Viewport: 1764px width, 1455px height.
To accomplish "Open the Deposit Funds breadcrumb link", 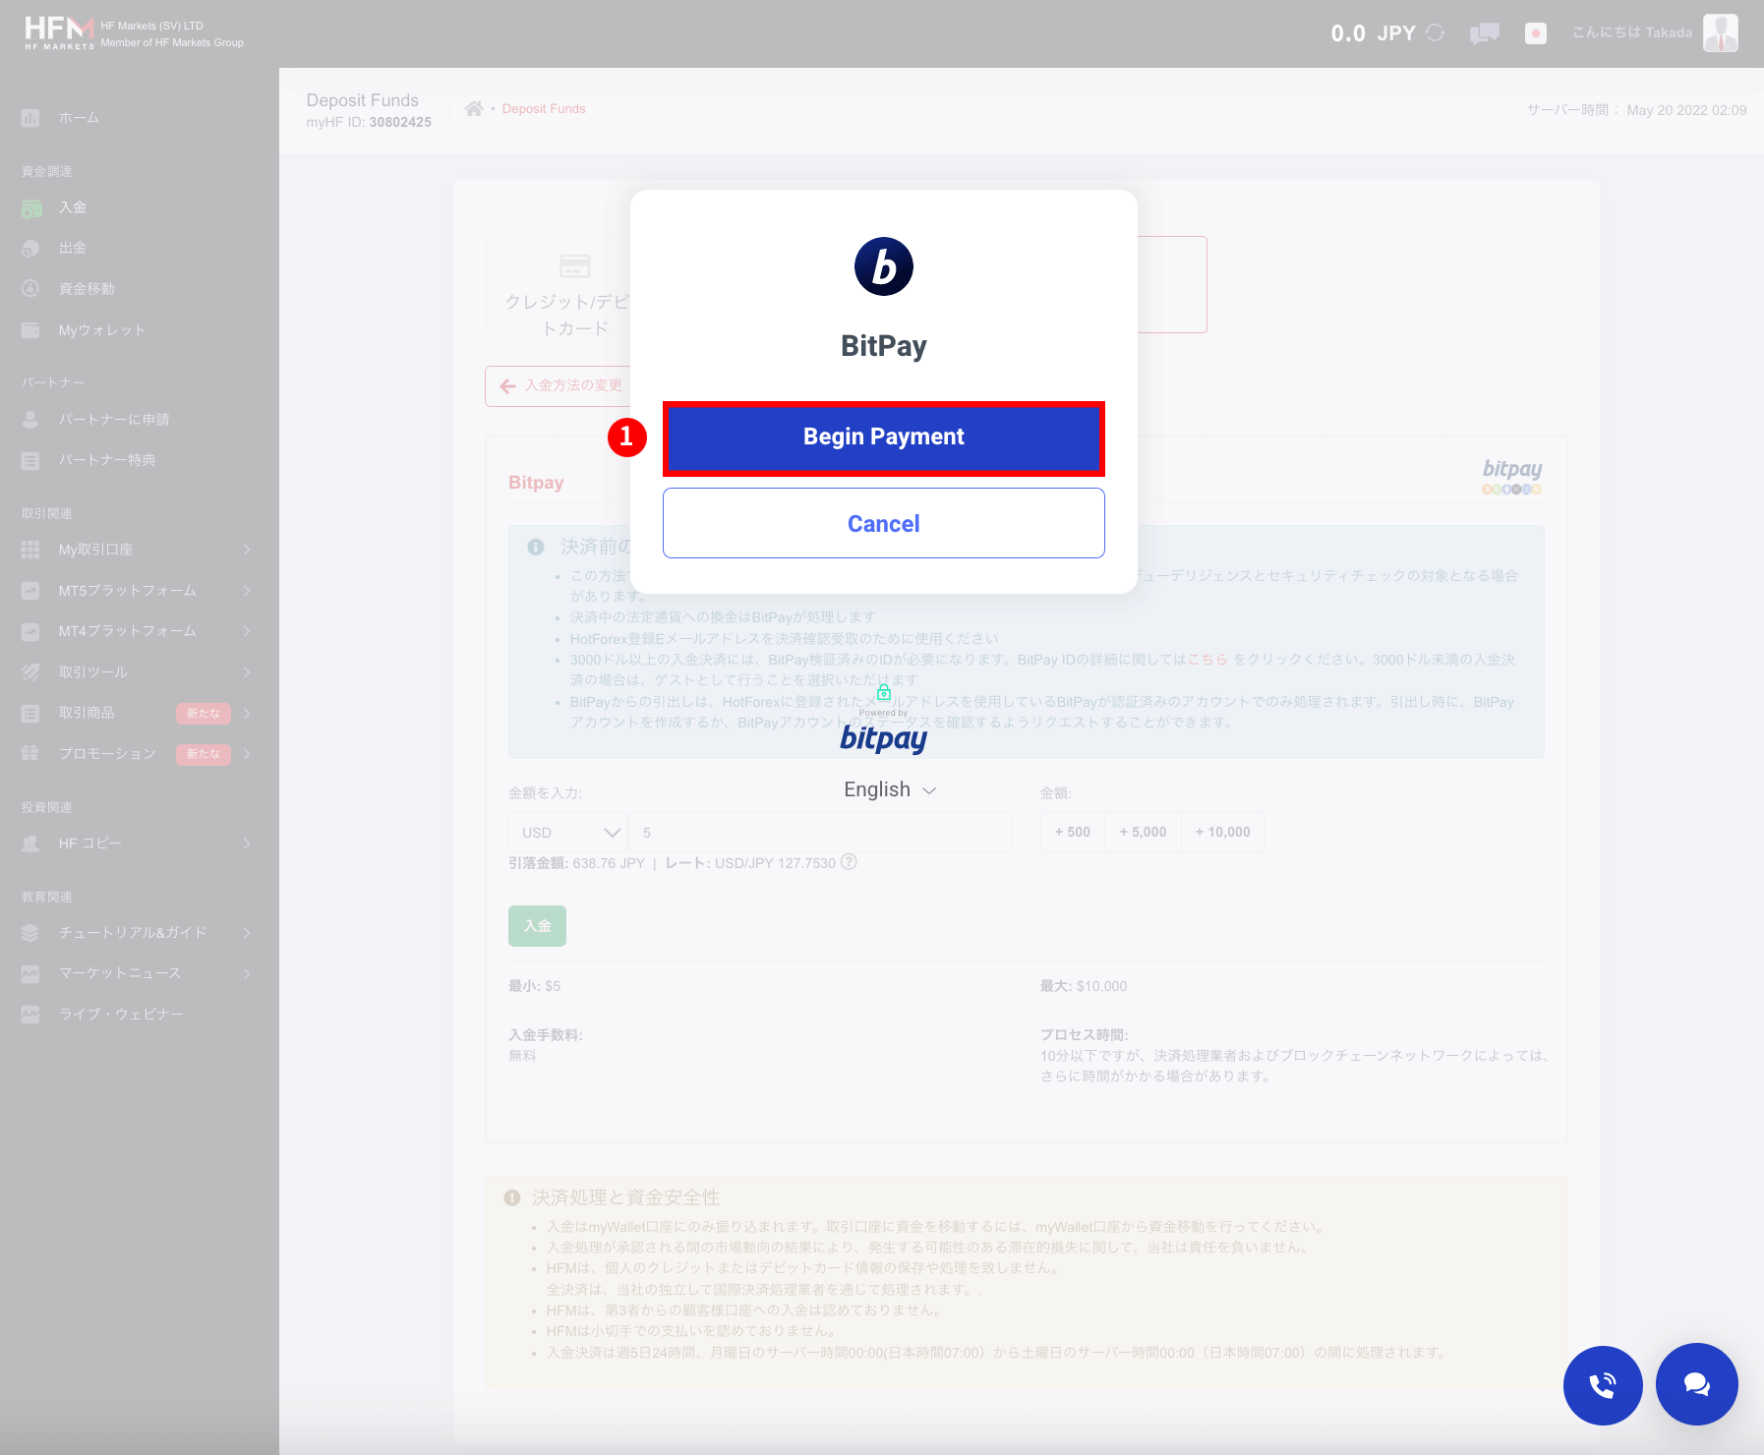I will 544,108.
